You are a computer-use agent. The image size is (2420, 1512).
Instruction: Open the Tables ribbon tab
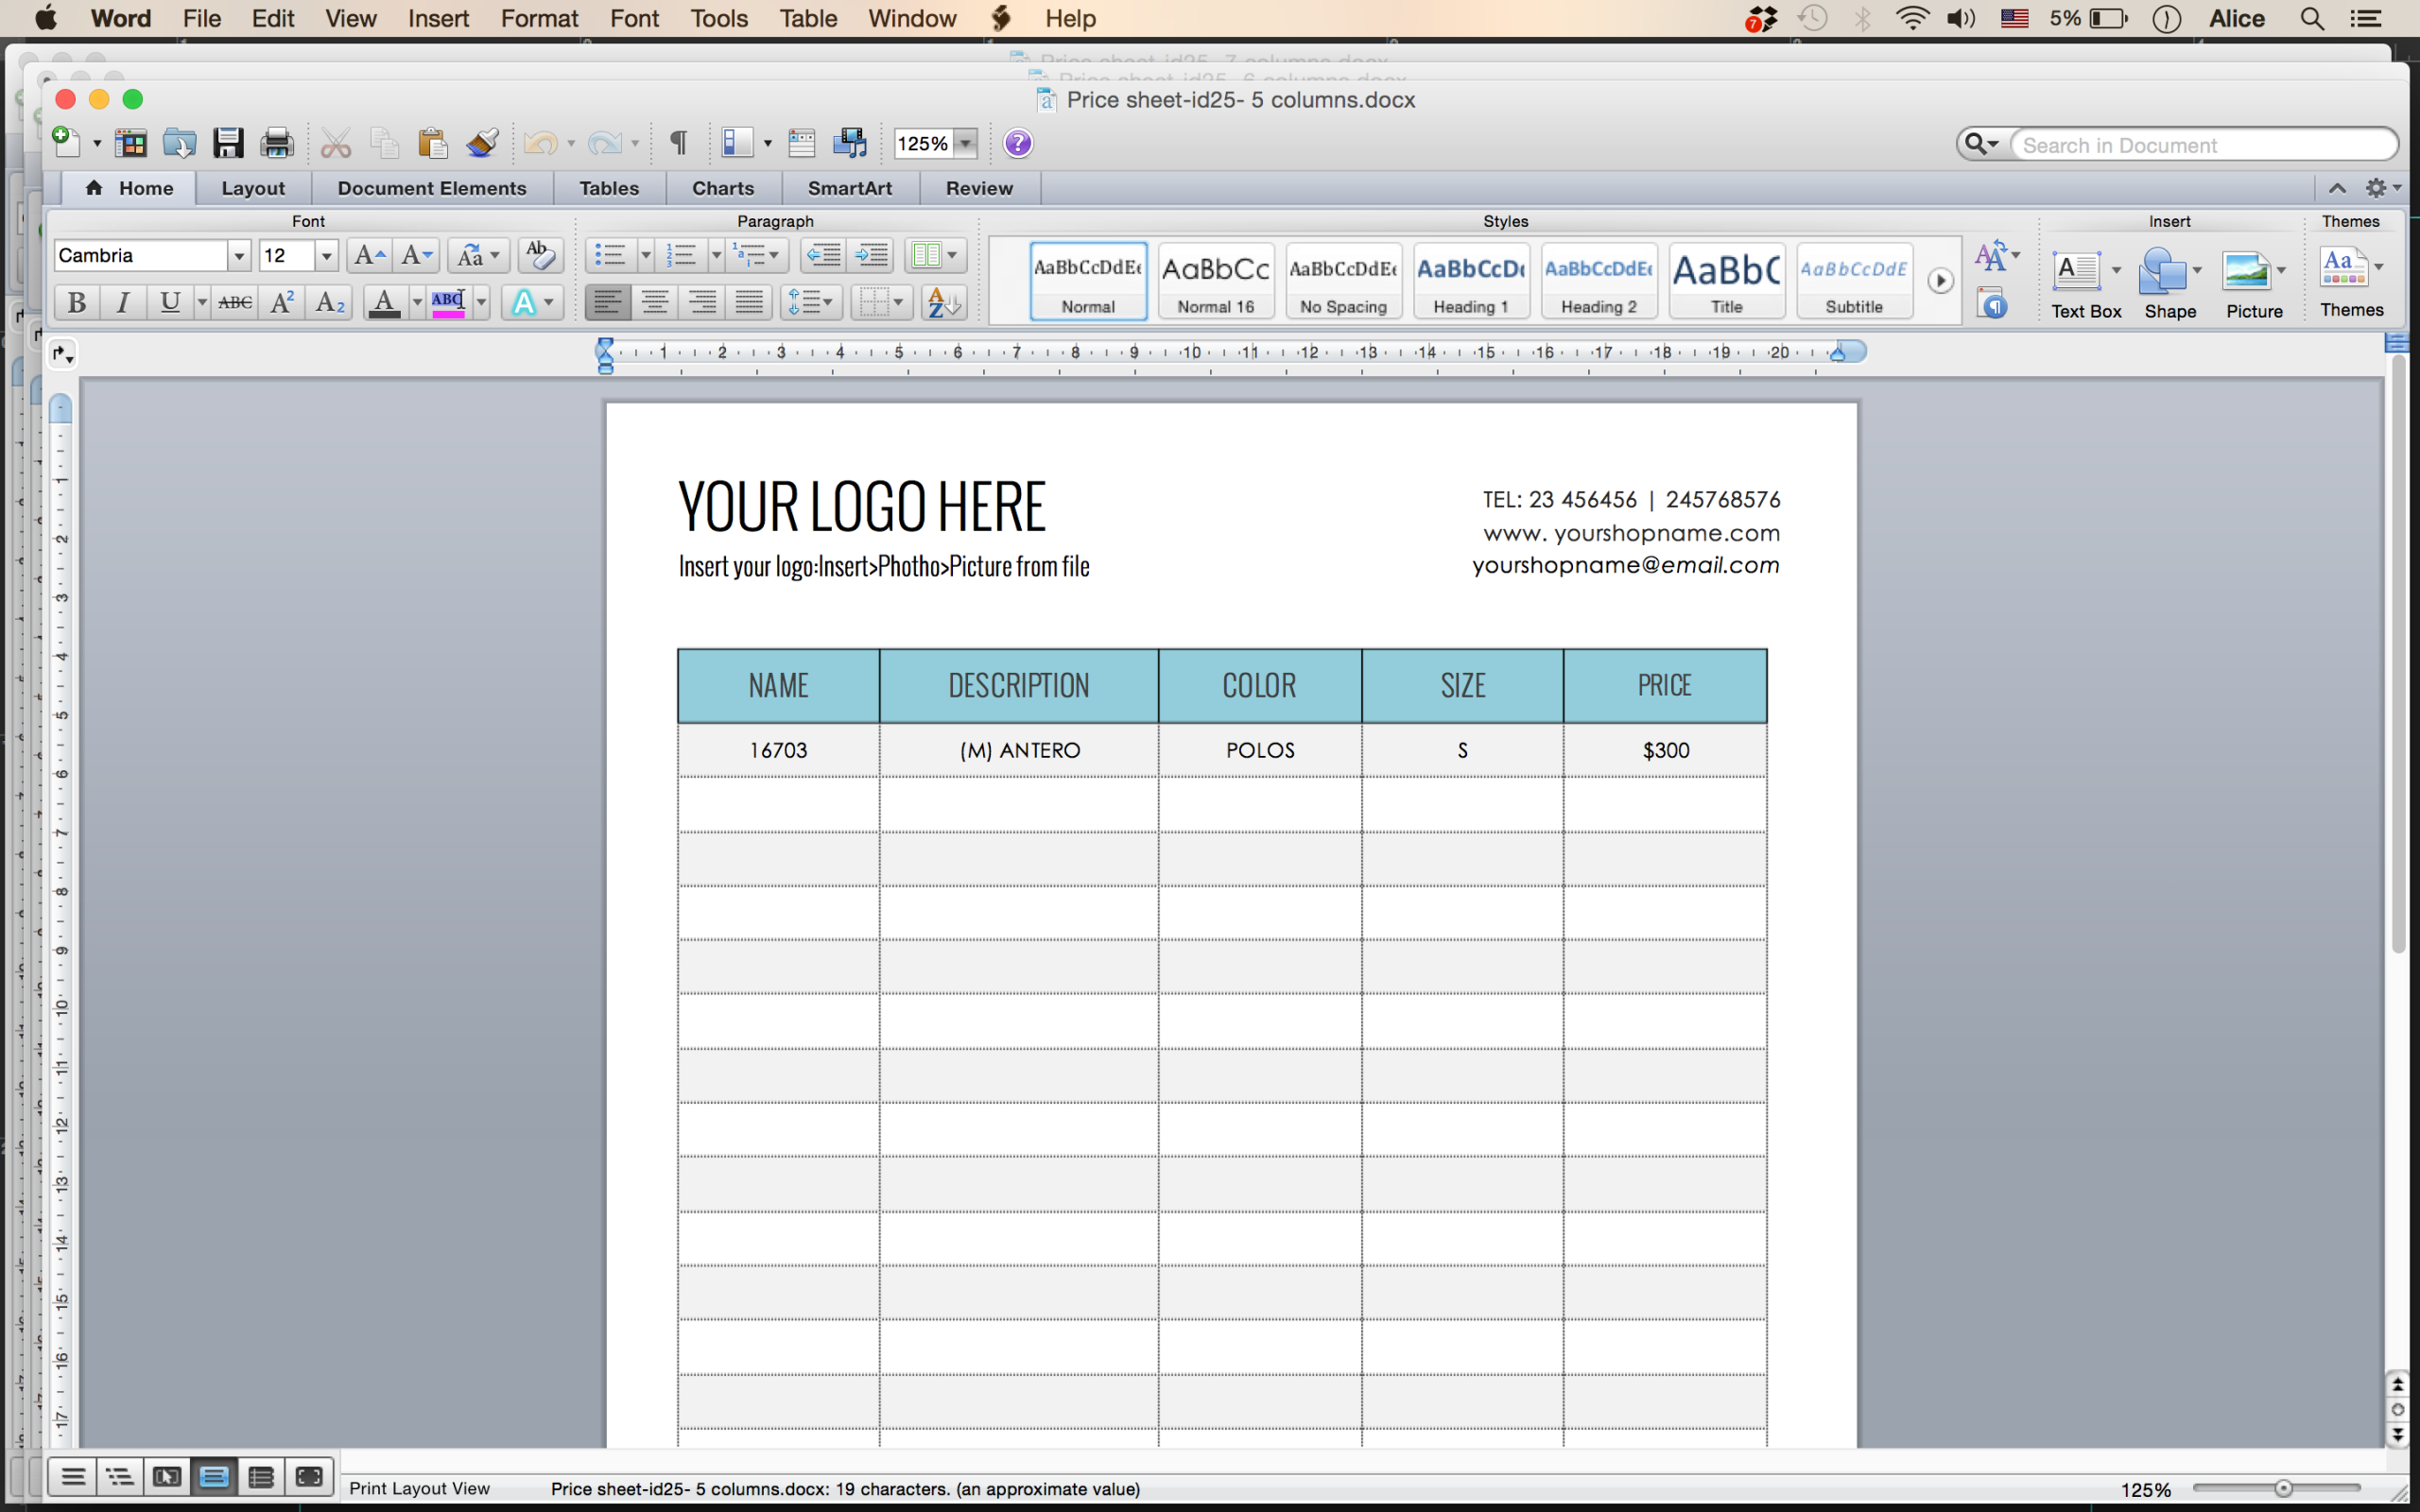pyautogui.click(x=609, y=188)
